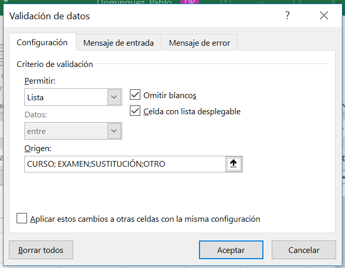Open help with the question mark icon

(287, 16)
